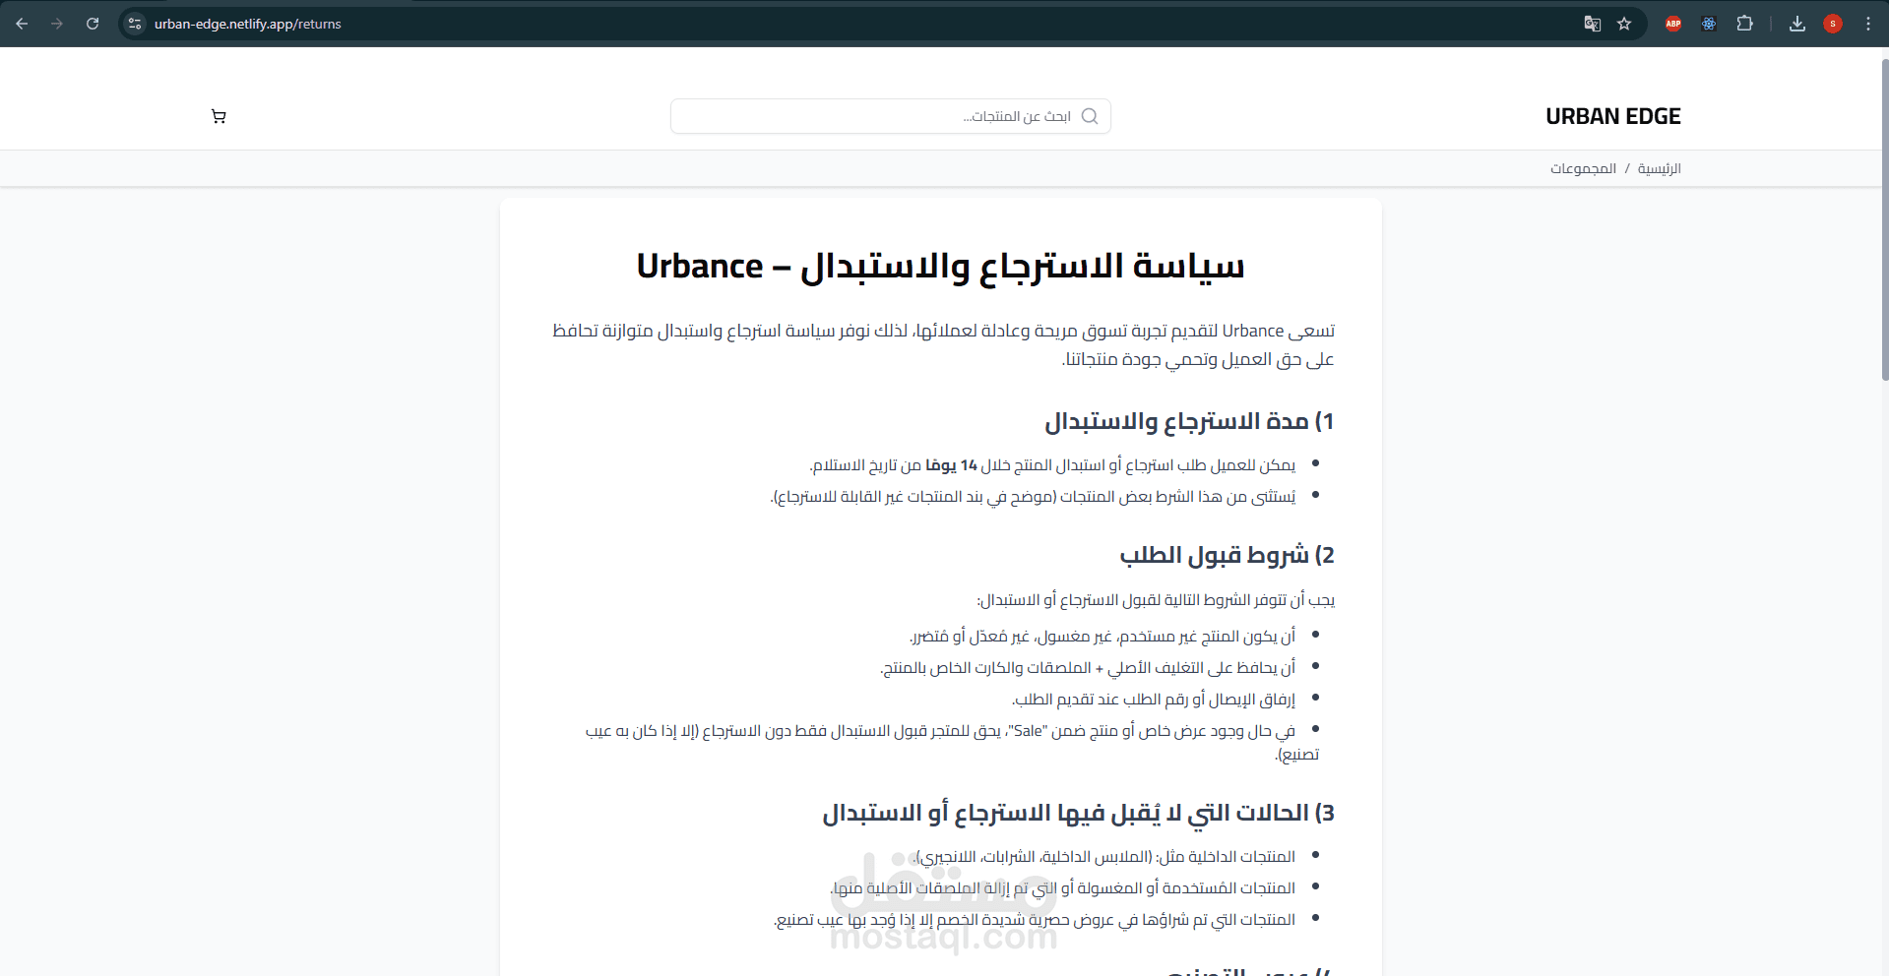1889x976 pixels.
Task: Open المجموعات breadcrumb link
Action: tap(1583, 168)
